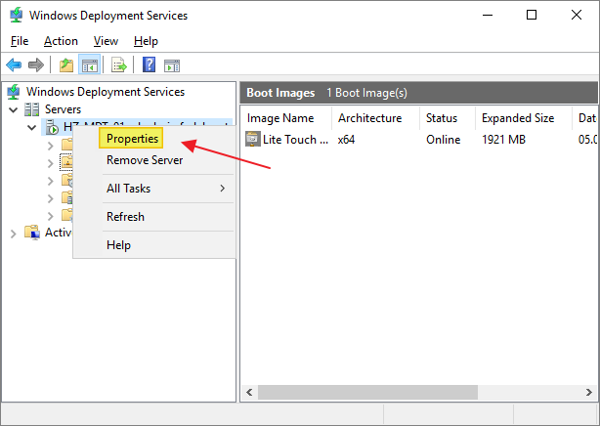
Task: Click Refresh in the context menu
Action: tap(125, 217)
